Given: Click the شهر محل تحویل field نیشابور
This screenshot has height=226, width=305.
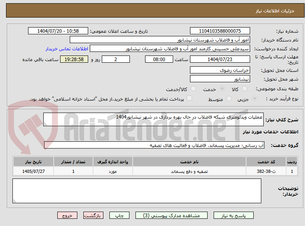Looking at the screenshot, I should [x=220, y=79].
